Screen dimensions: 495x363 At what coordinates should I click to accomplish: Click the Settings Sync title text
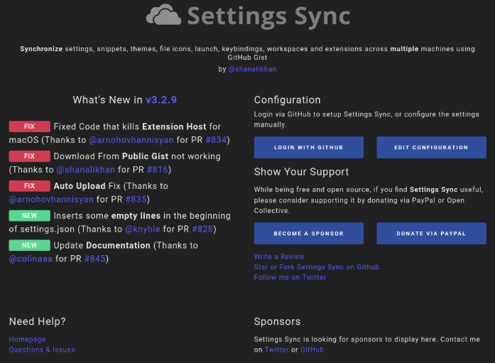[269, 16]
